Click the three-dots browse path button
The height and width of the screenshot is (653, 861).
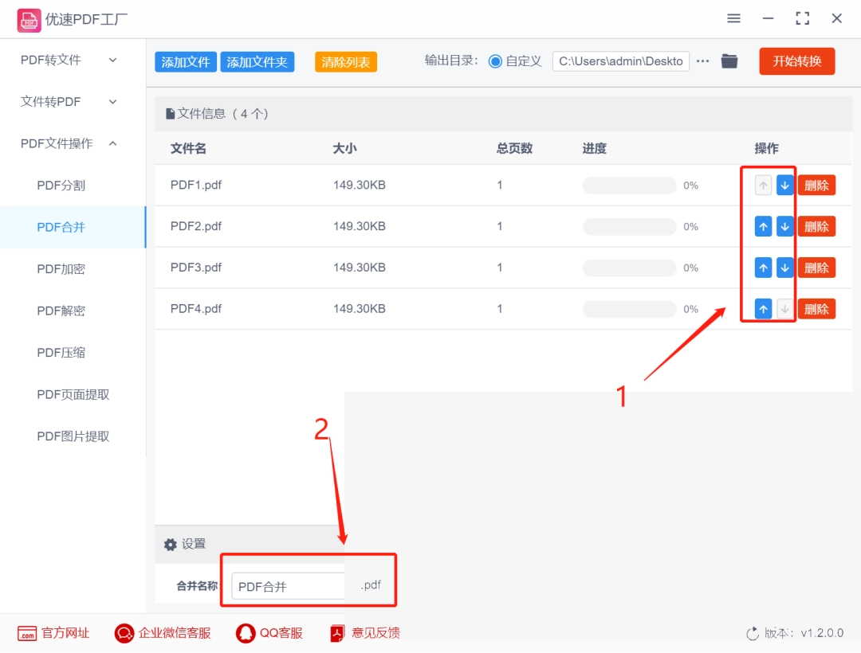point(703,61)
